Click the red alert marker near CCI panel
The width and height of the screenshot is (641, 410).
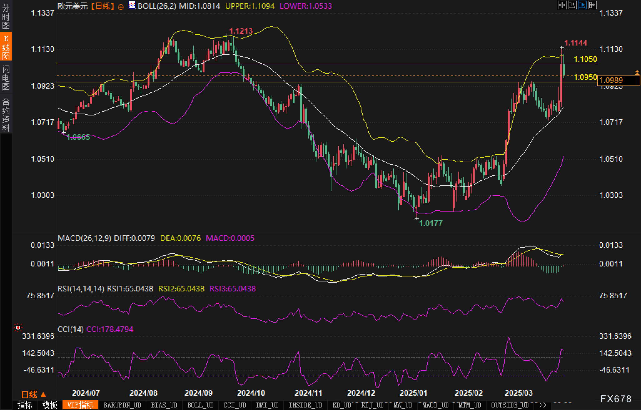click(x=18, y=328)
